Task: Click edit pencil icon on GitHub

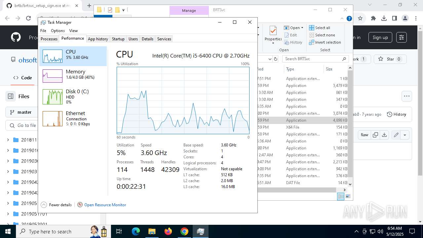Action: [396, 135]
